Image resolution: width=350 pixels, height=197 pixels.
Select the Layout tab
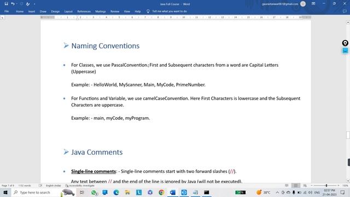point(68,11)
